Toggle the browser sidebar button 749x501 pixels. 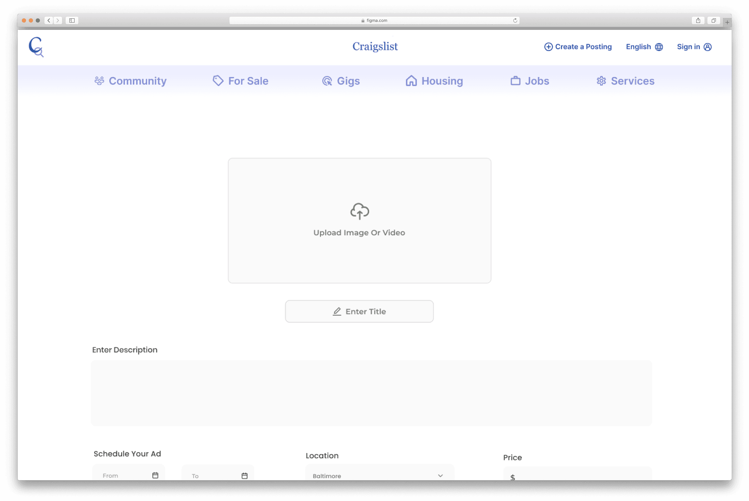pyautogui.click(x=72, y=20)
